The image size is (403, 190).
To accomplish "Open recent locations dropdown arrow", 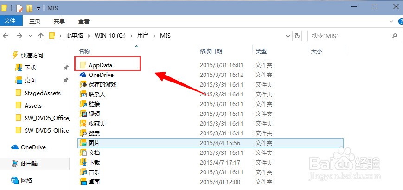I will click(x=30, y=36).
